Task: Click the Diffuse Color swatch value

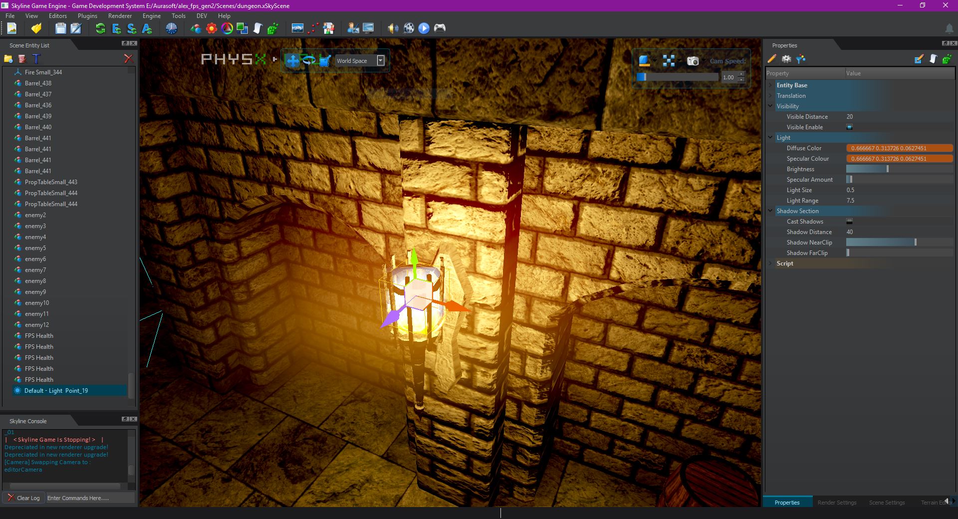Action: point(900,148)
